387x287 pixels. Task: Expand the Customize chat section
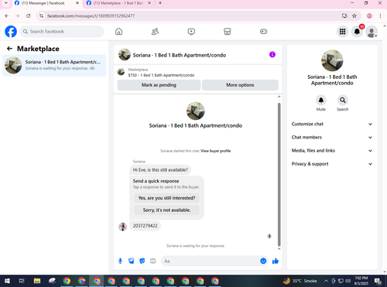[332, 124]
